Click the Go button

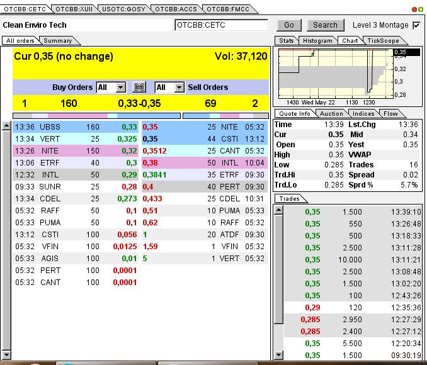tap(289, 25)
